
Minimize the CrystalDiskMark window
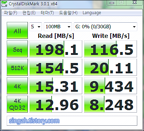point(112,2)
